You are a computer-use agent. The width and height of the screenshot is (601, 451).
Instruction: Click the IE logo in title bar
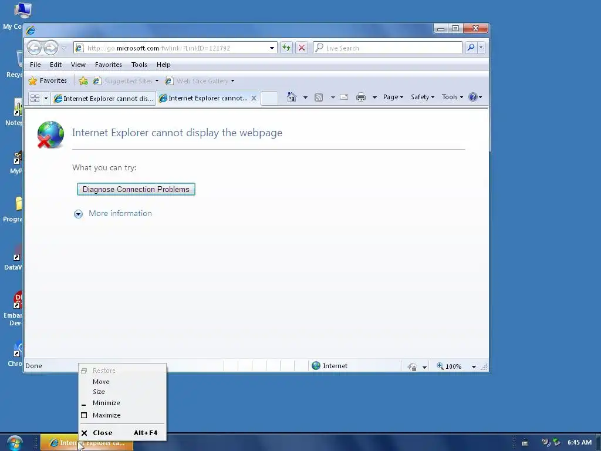pyautogui.click(x=31, y=30)
